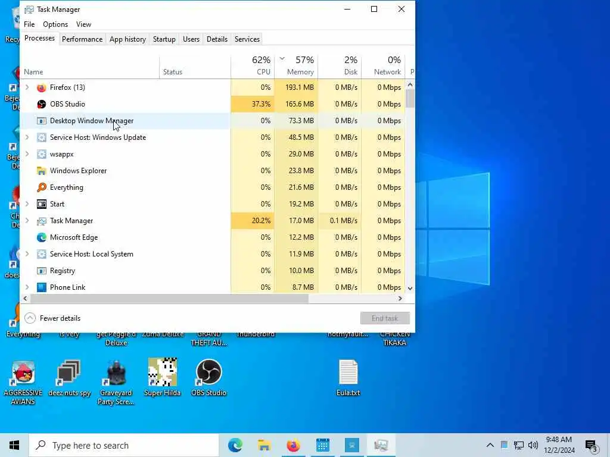This screenshot has height=457, width=610.
Task: Expand Service Host: Windows Update group
Action: (27, 137)
